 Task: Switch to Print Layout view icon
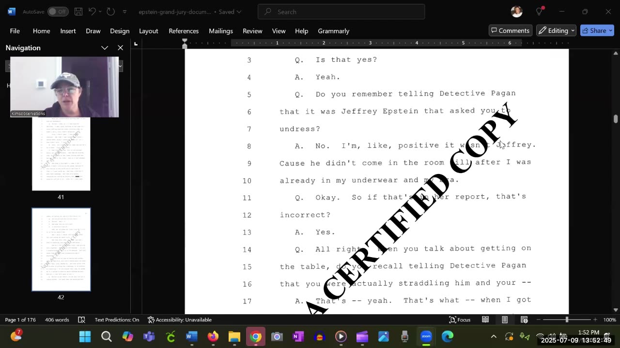pos(505,319)
